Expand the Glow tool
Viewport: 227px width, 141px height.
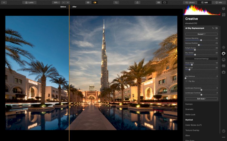point(188,136)
